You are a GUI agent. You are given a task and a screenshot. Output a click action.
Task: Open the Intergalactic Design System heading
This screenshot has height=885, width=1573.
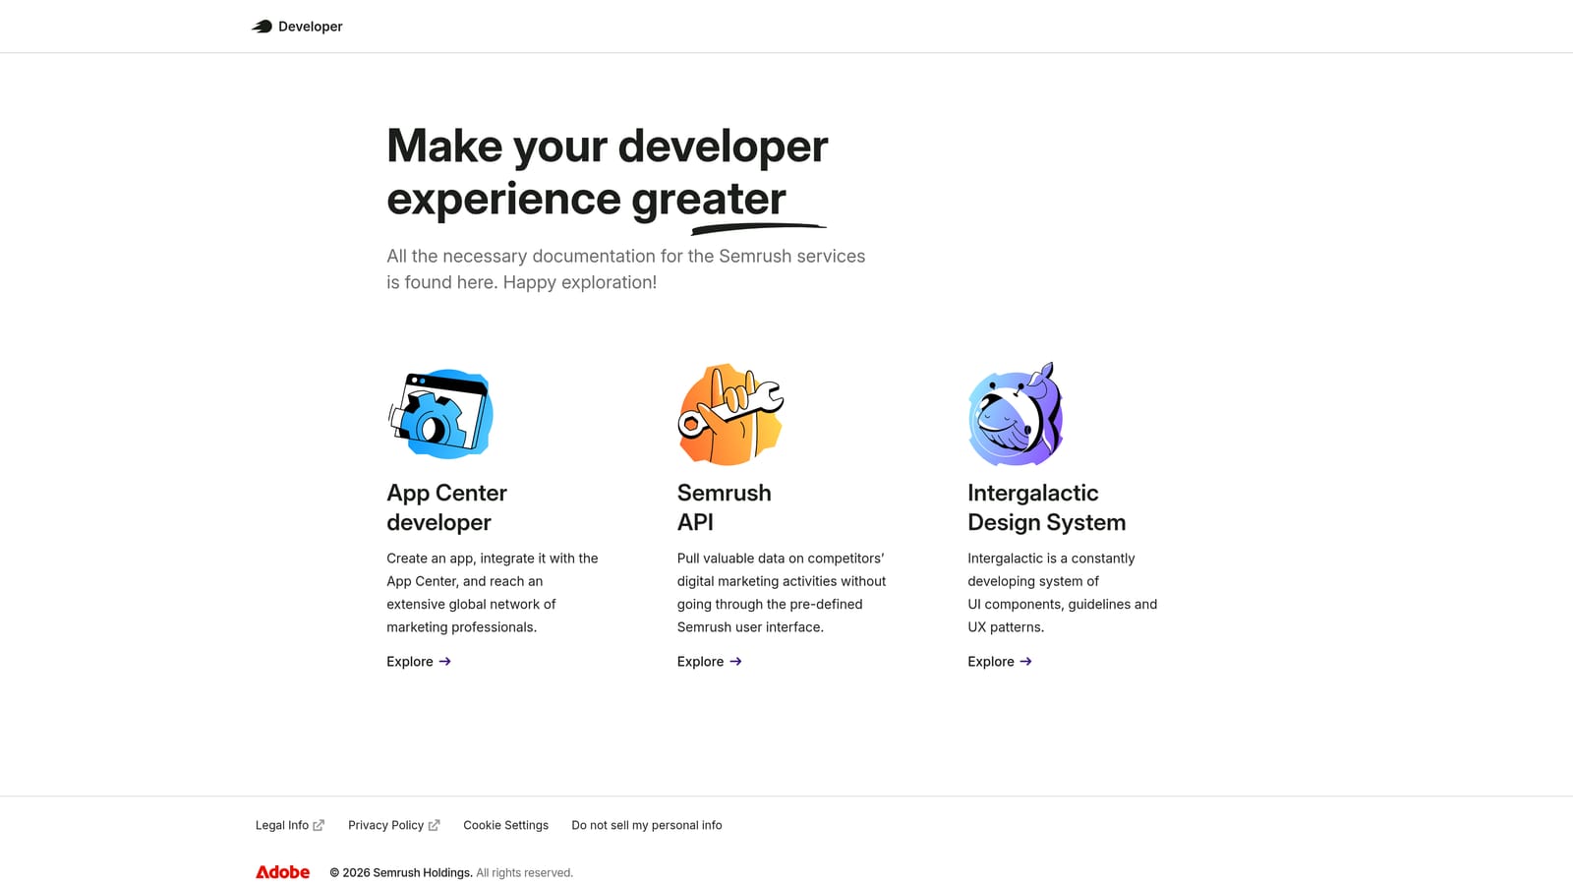point(1047,507)
